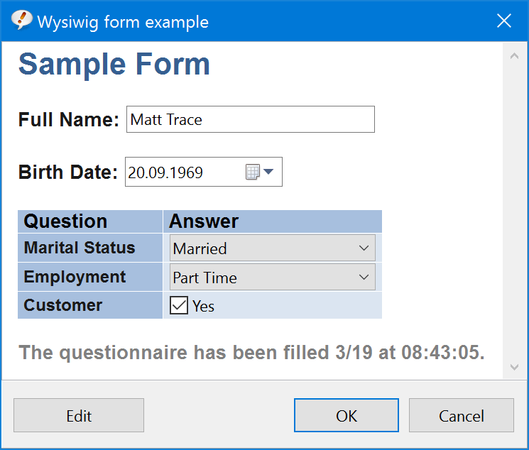Click the Full Name label
The width and height of the screenshot is (529, 450).
(x=68, y=119)
